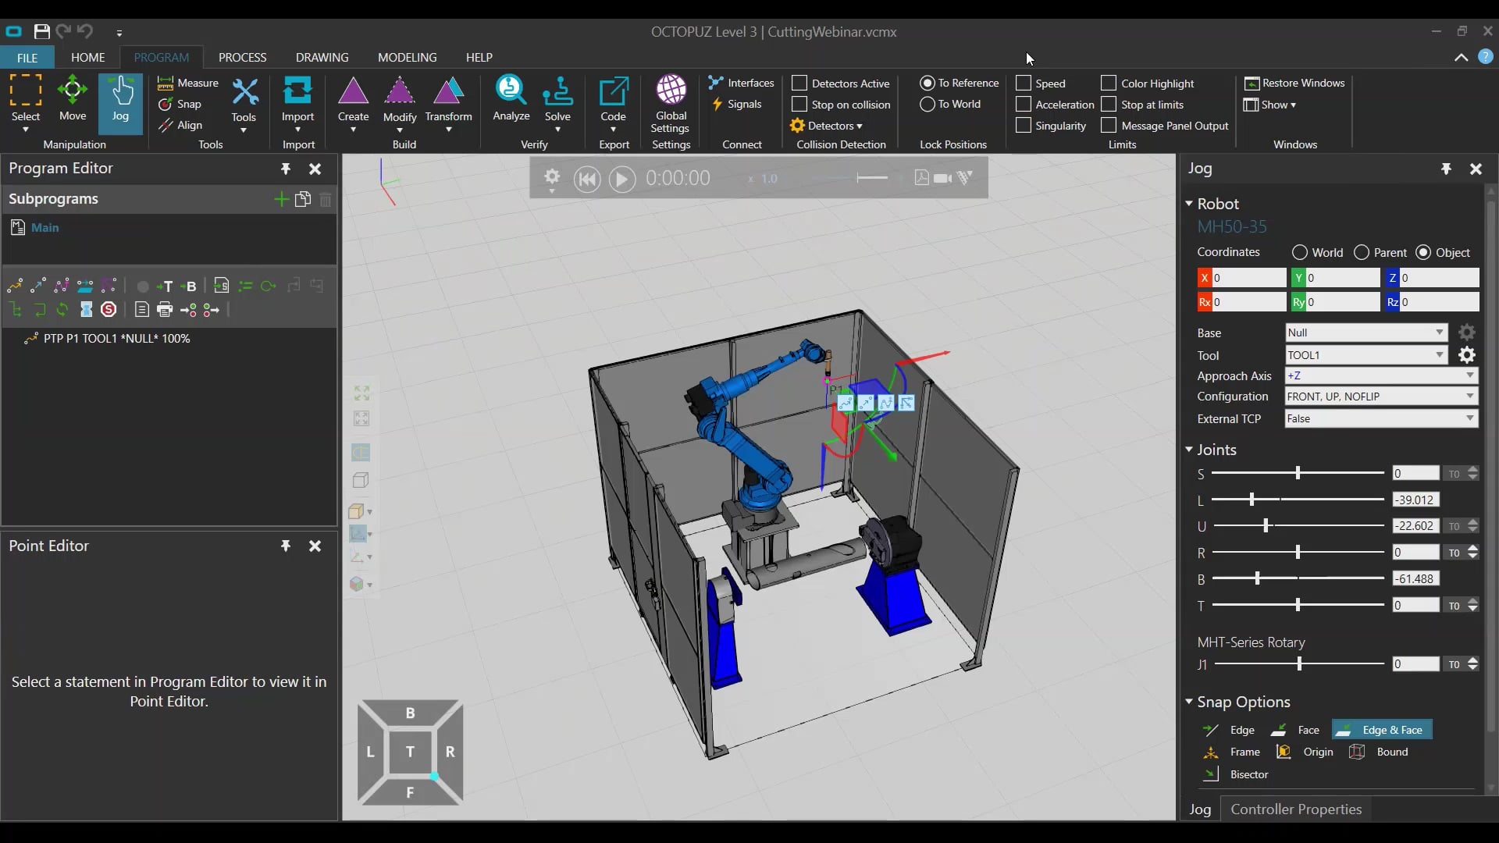
Task: Open the Tool dropdown showing TOOL1
Action: pos(1366,355)
